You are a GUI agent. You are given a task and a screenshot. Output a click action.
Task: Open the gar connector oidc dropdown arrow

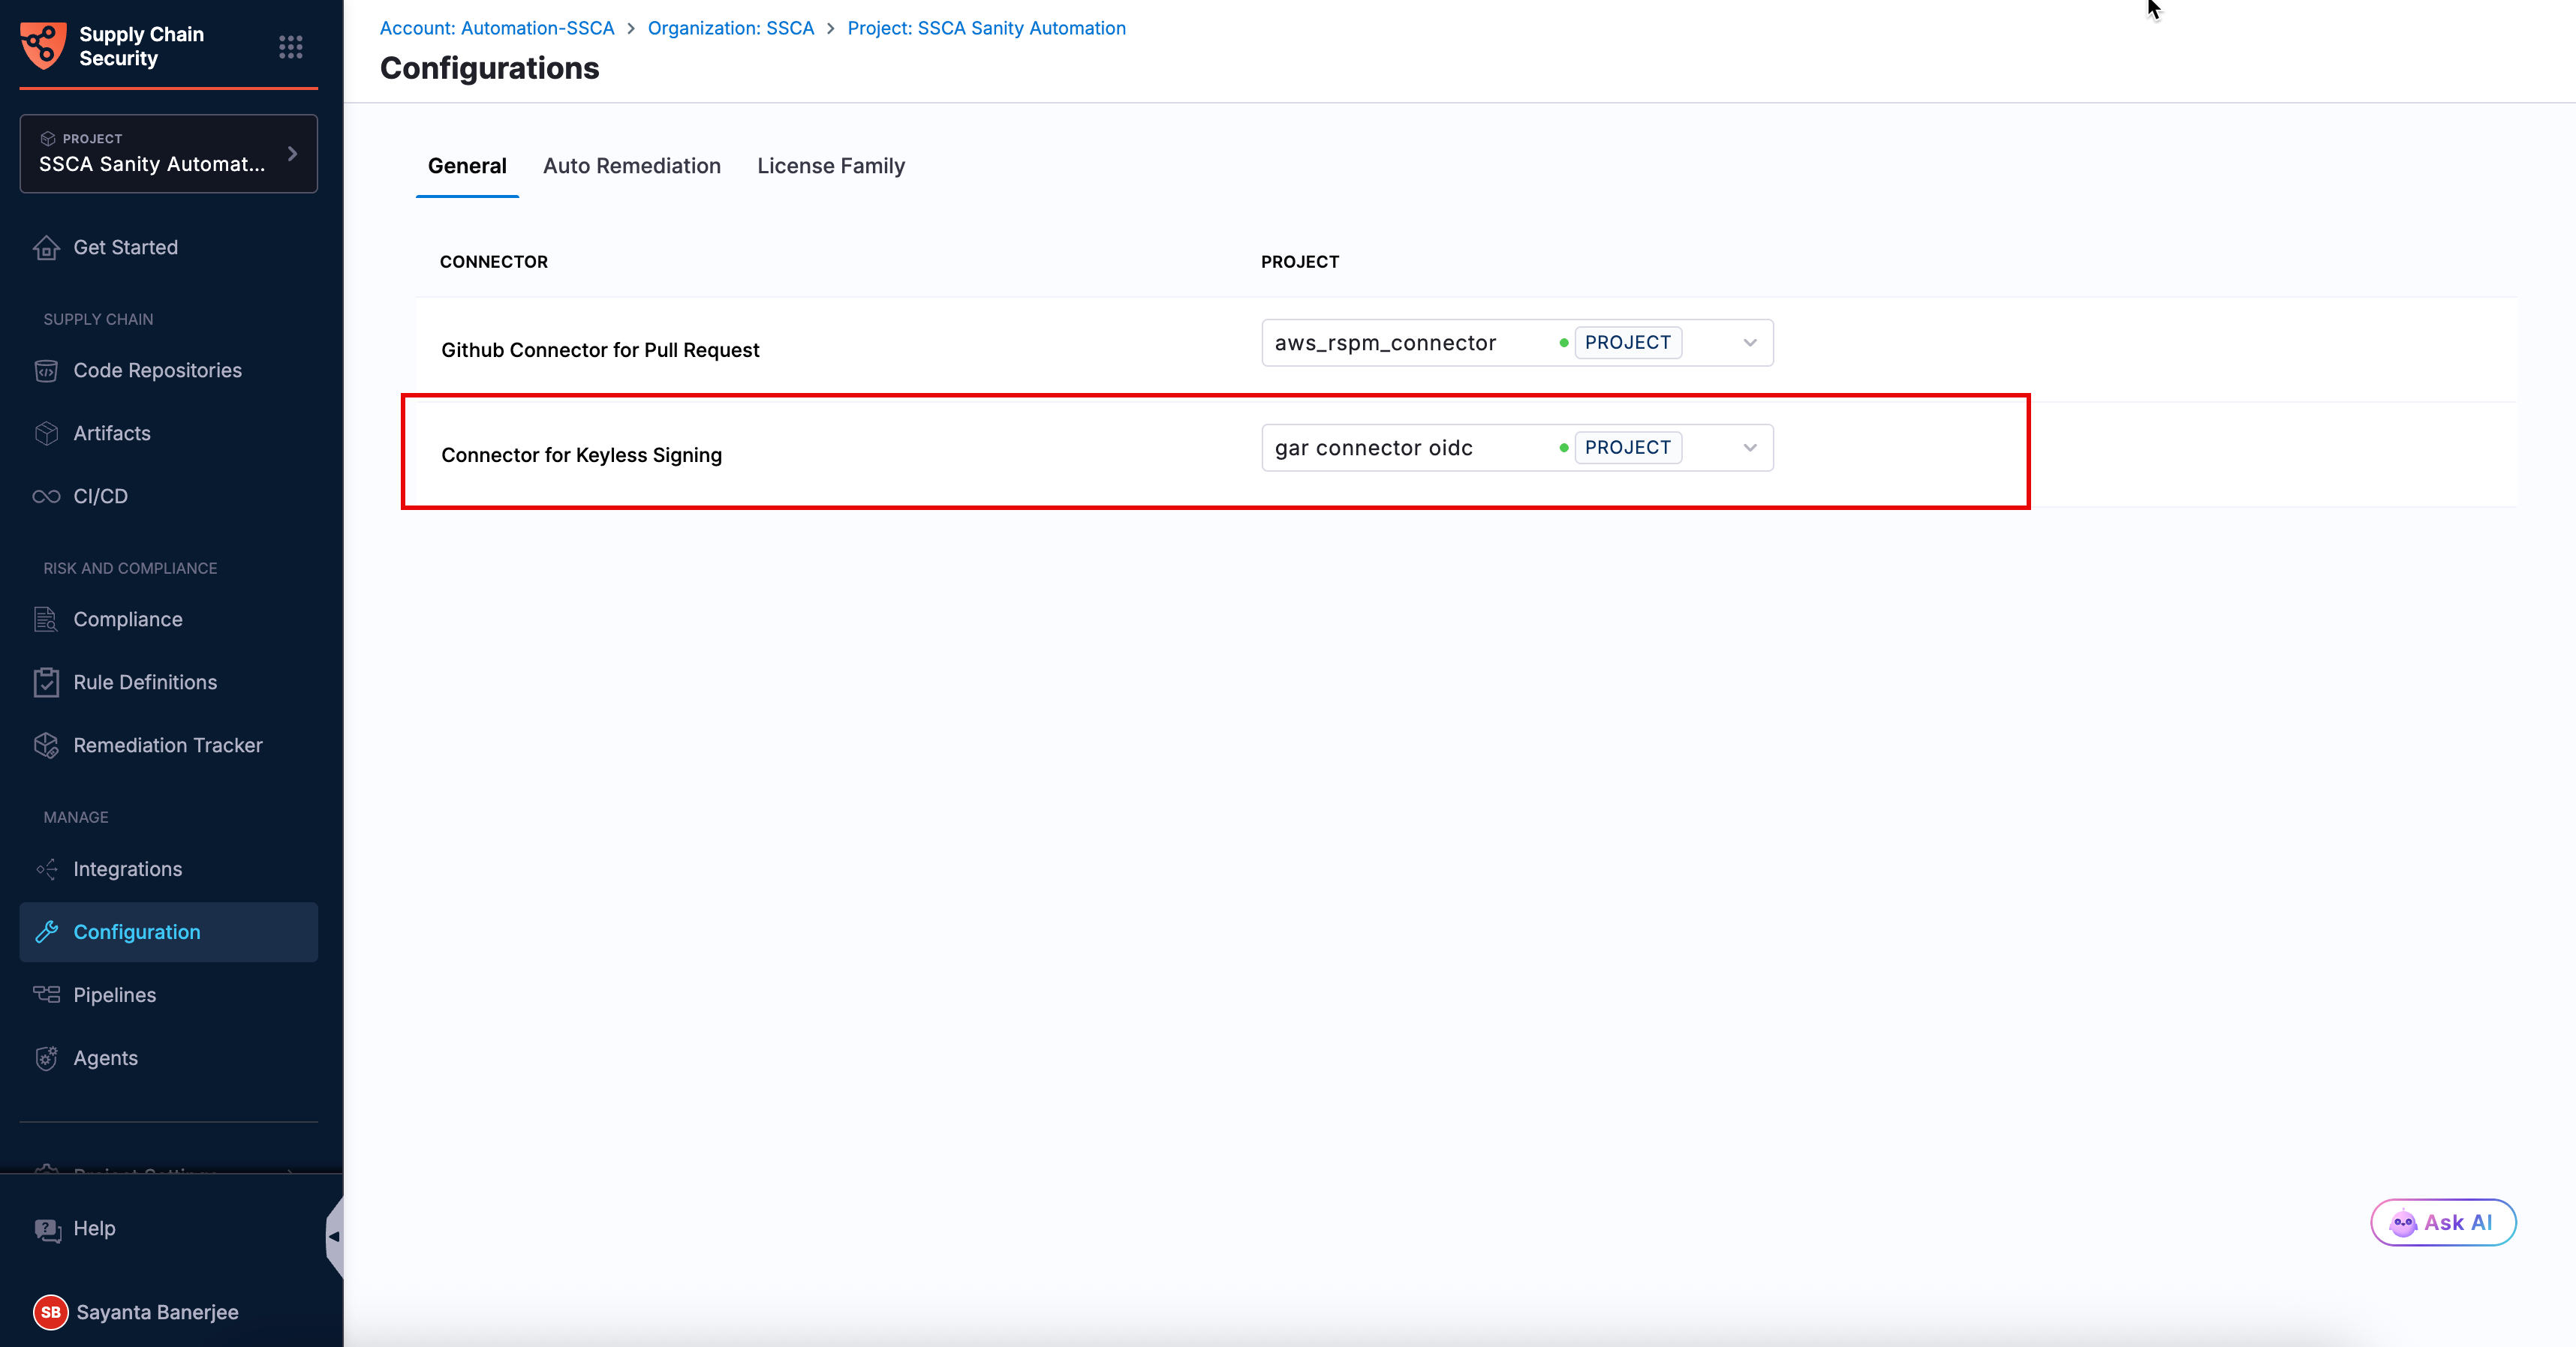coord(1750,448)
